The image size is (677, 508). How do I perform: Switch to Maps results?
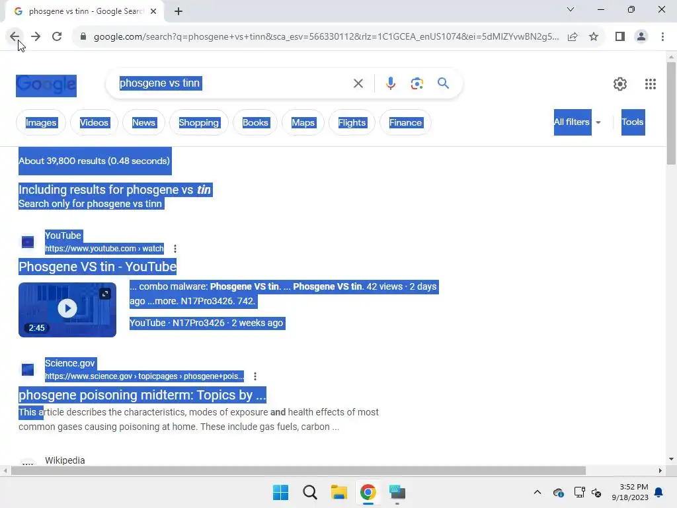point(303,122)
